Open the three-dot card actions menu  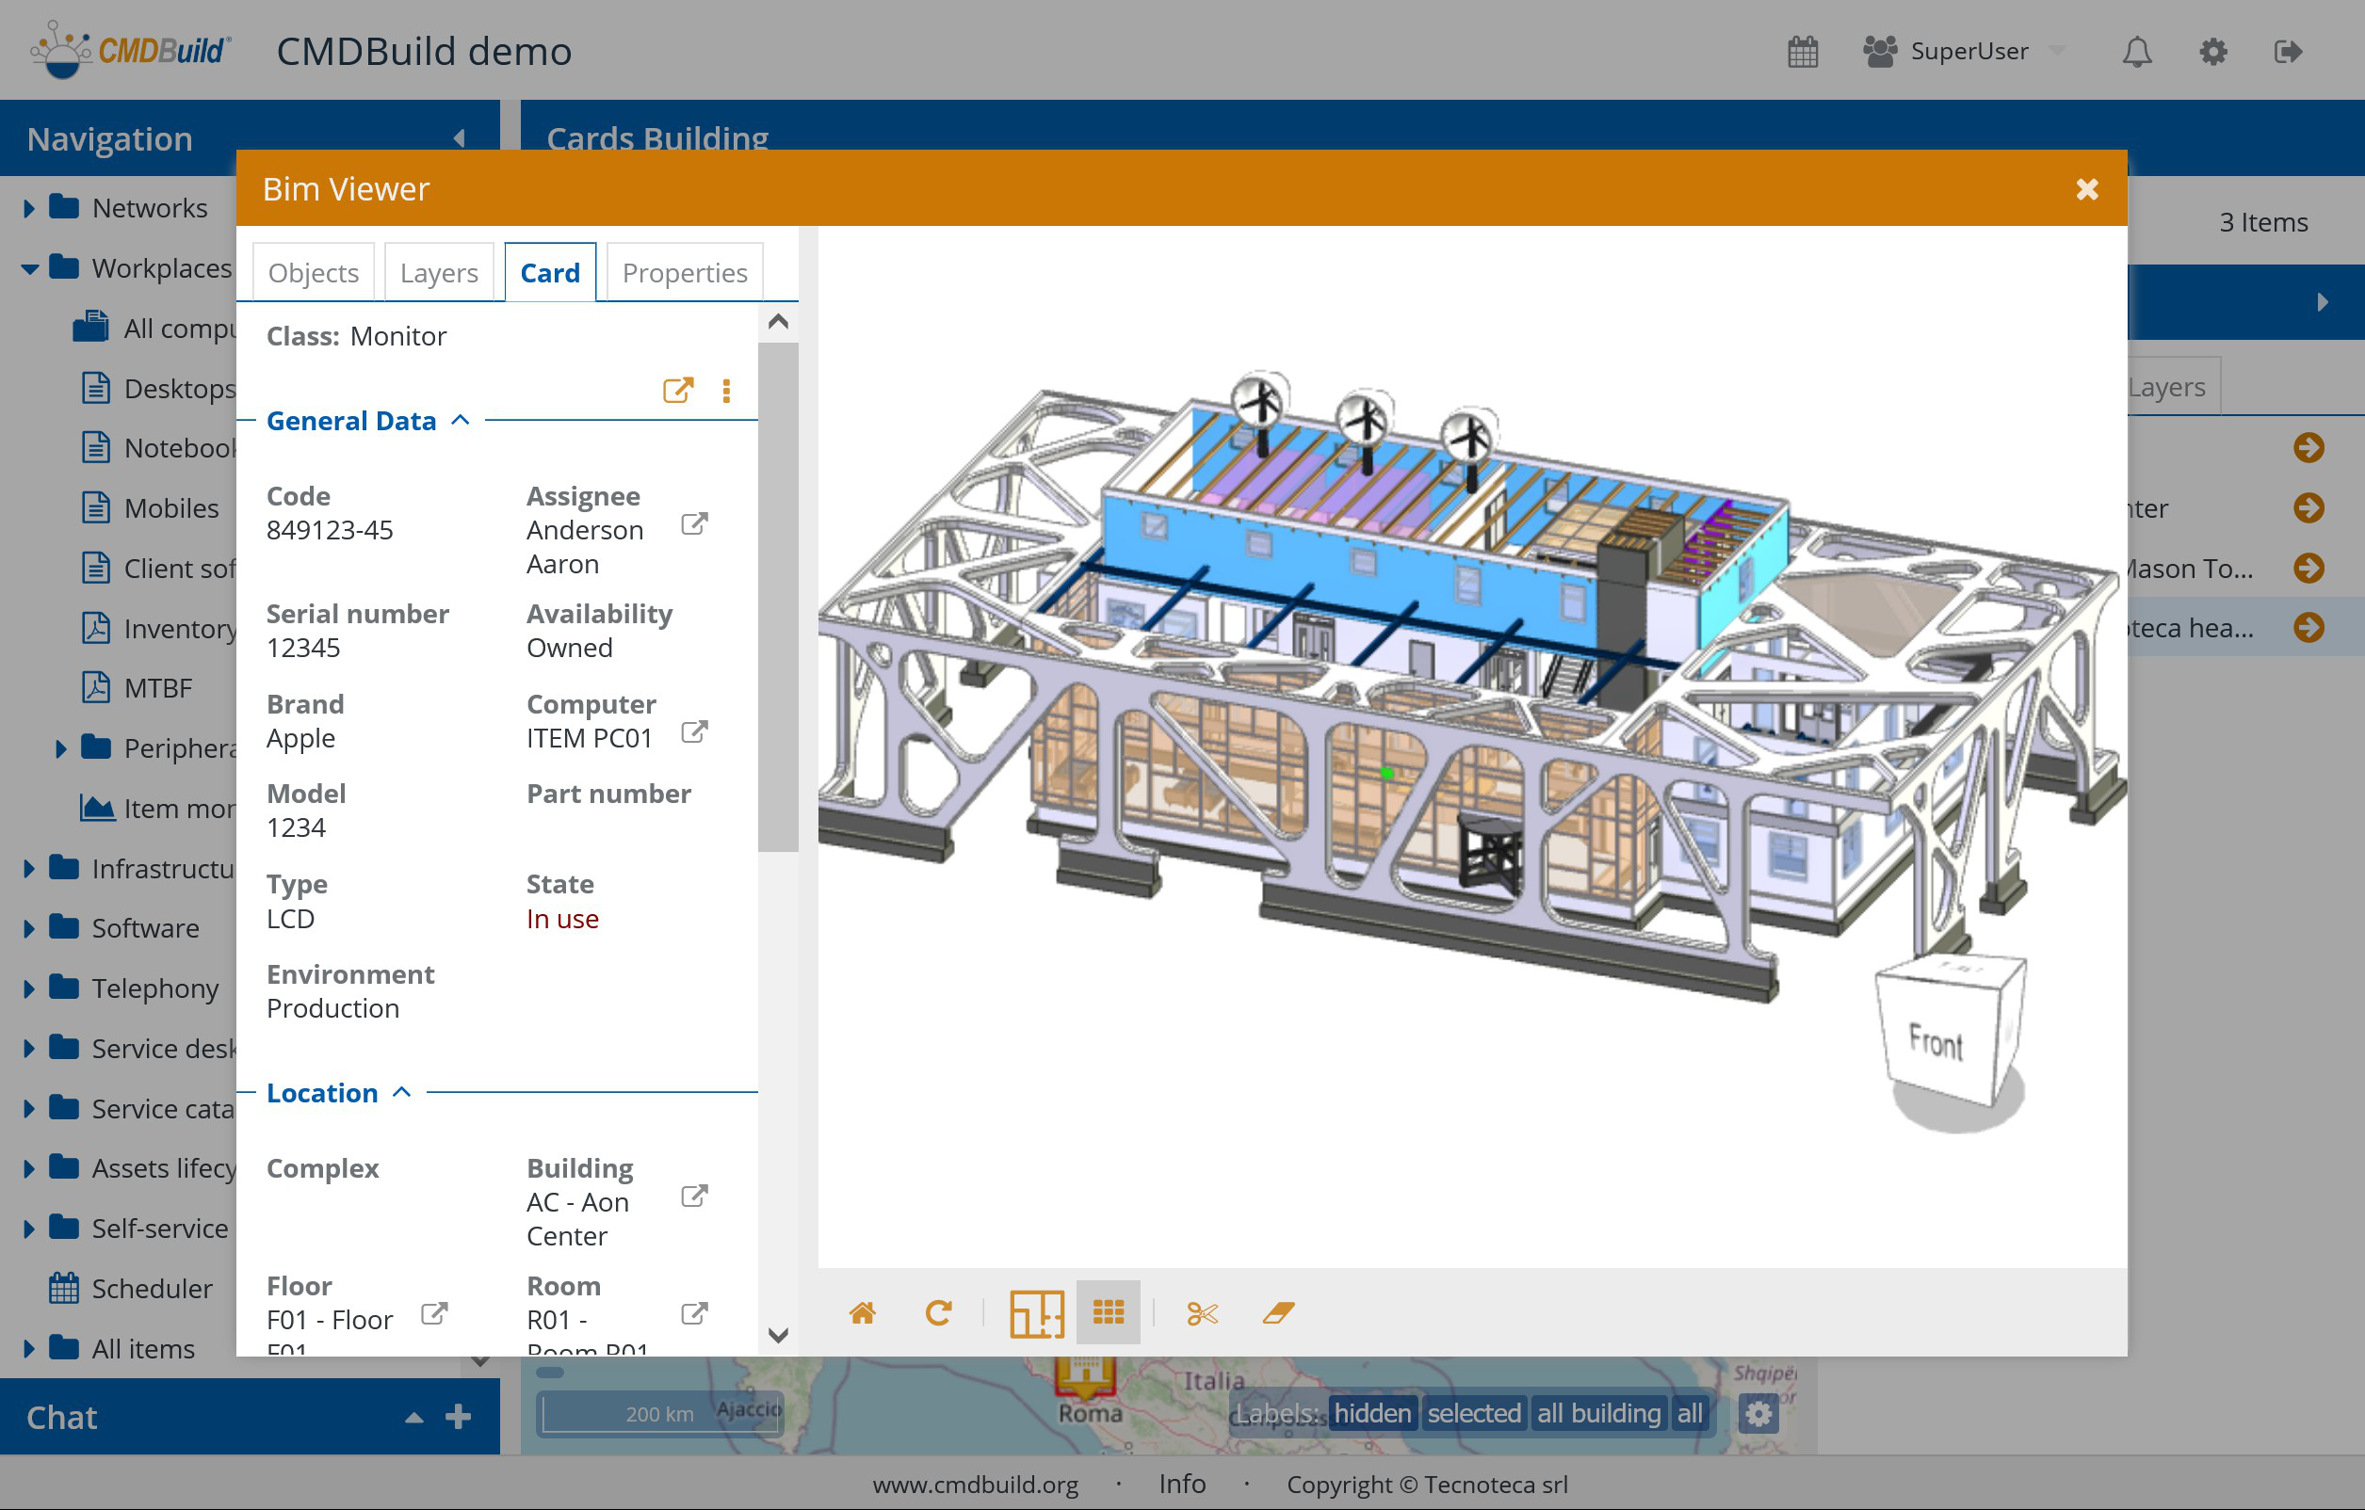(x=726, y=391)
